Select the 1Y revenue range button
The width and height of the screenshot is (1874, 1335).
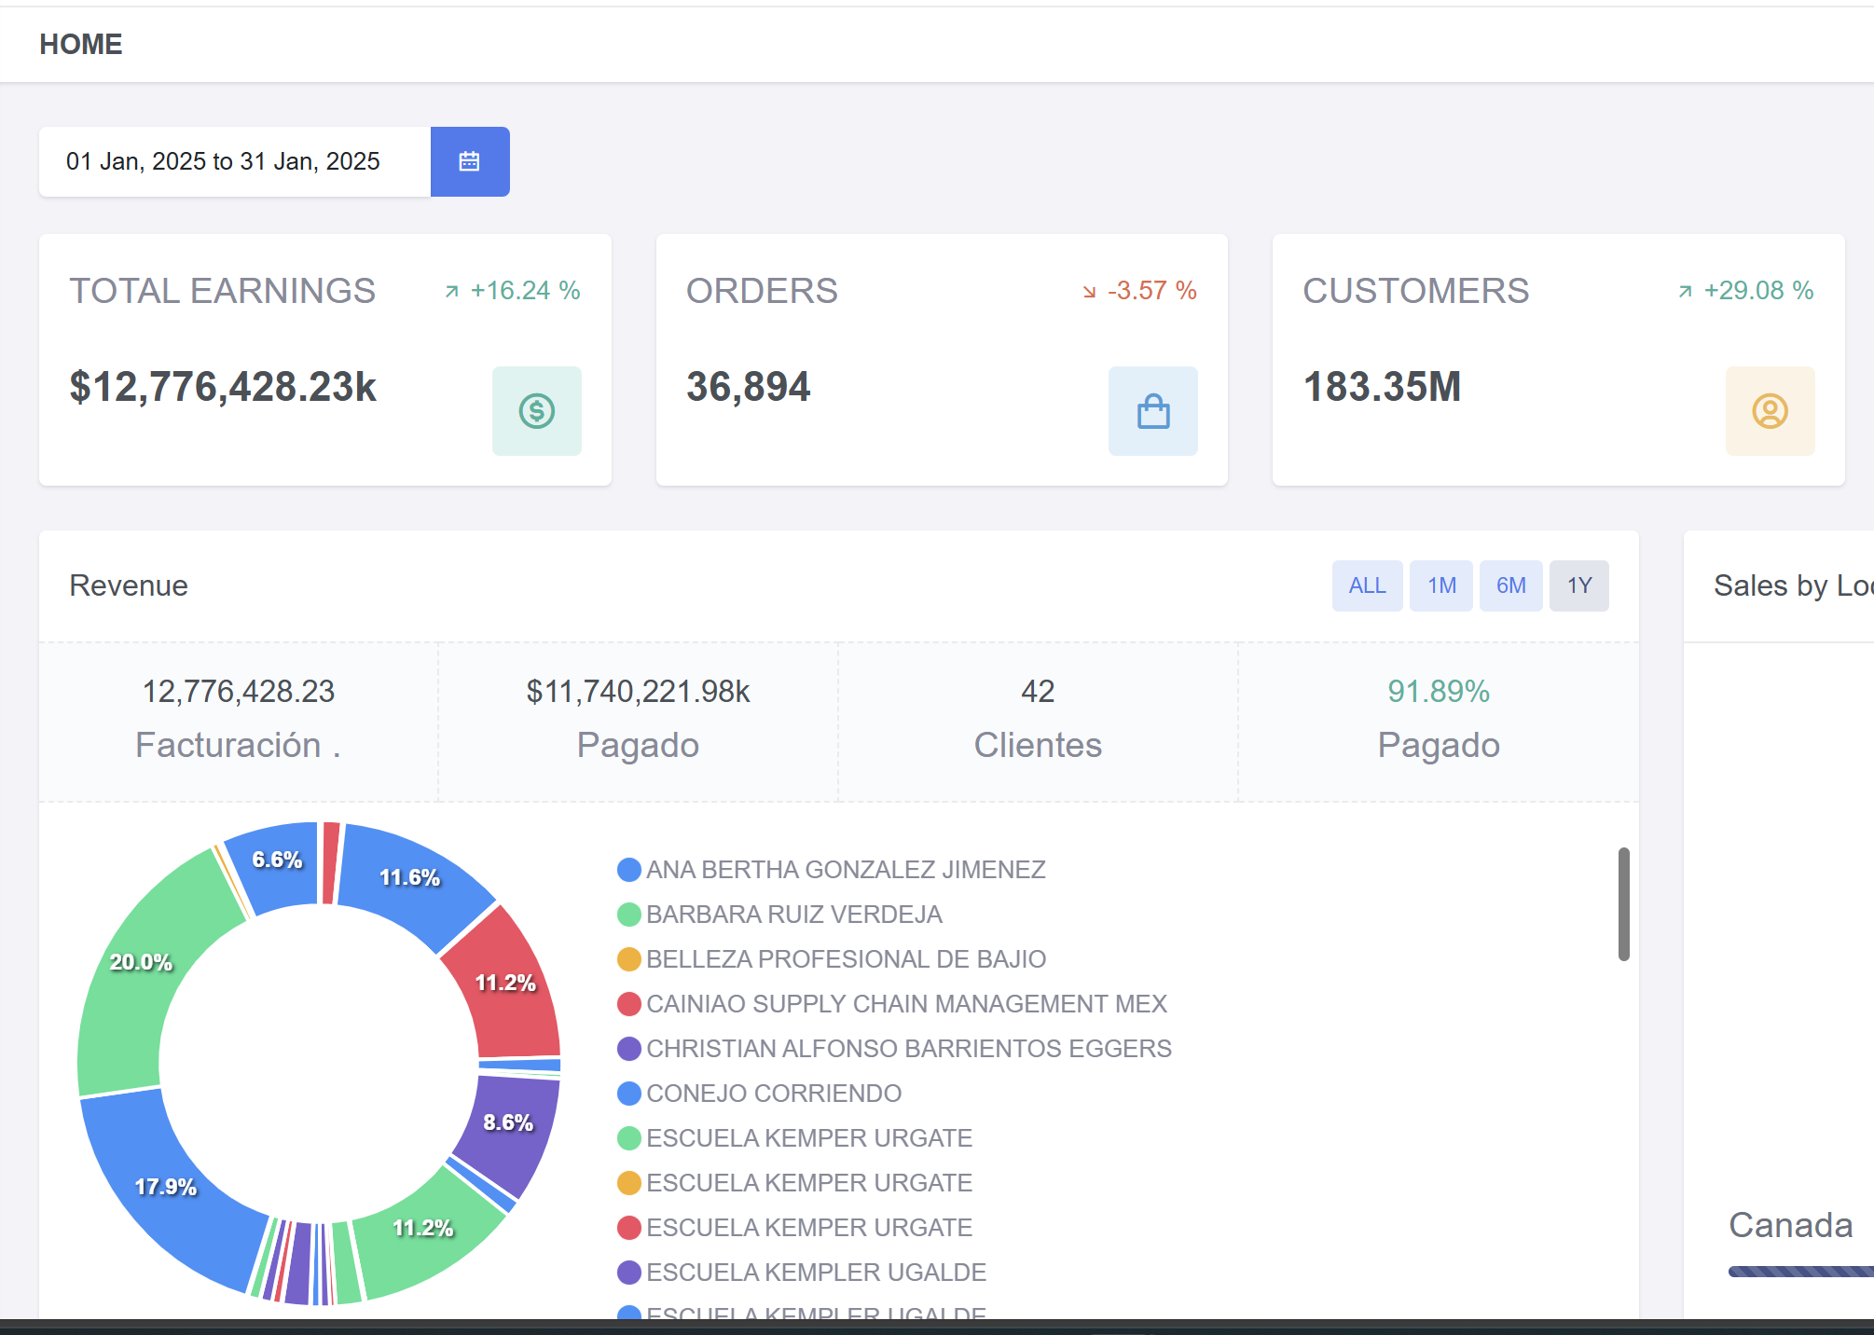pos(1578,585)
